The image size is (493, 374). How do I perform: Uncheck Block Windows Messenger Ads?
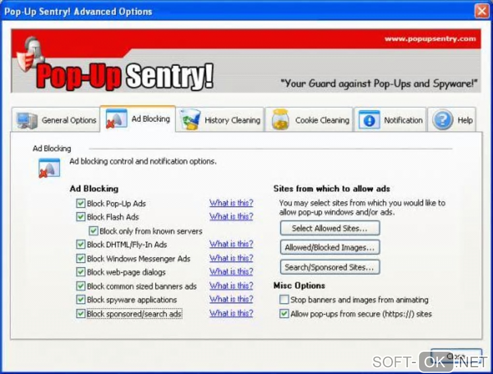click(81, 259)
